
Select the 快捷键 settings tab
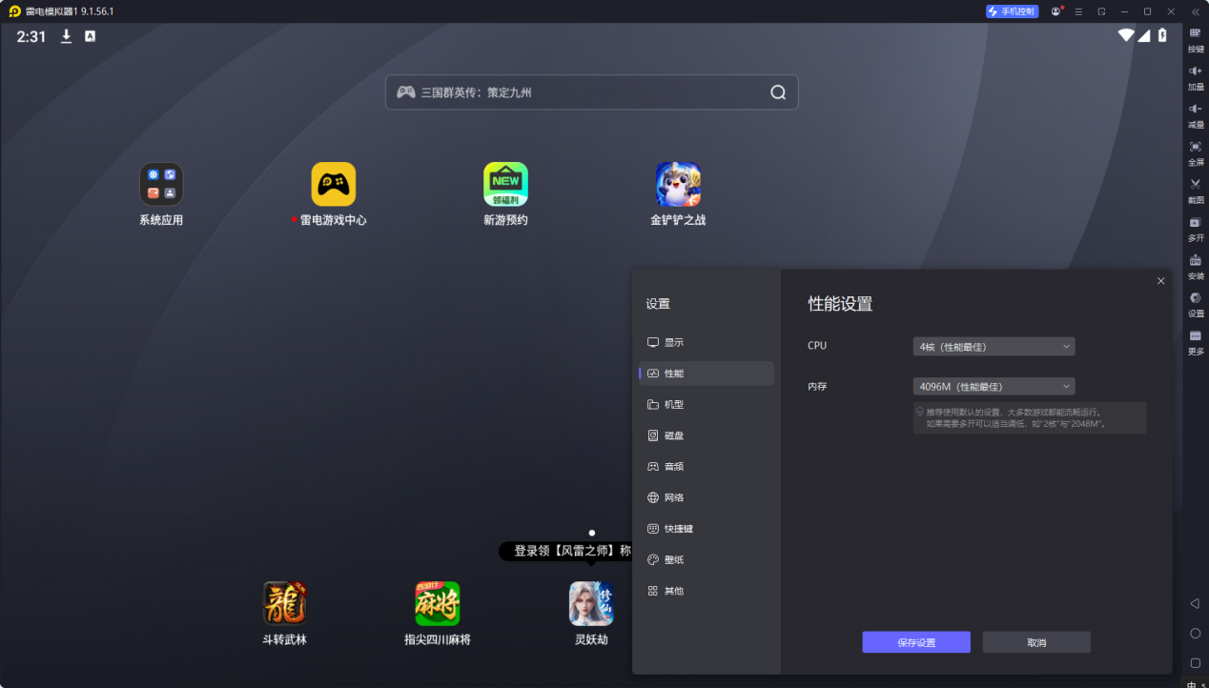pyautogui.click(x=707, y=528)
